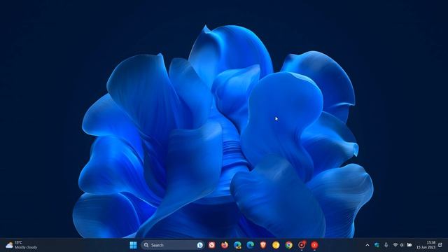The image size is (448, 252).
Task: Open Bing chat icon in search box
Action: tap(199, 245)
